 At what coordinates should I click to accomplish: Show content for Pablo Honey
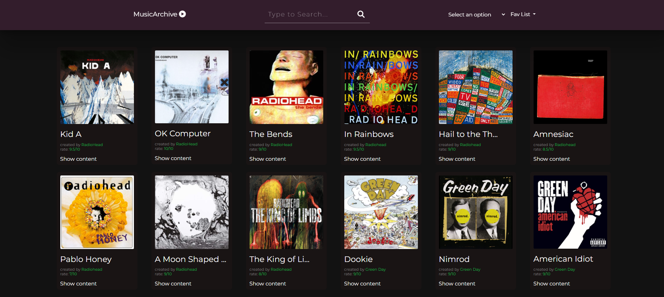[x=78, y=284]
